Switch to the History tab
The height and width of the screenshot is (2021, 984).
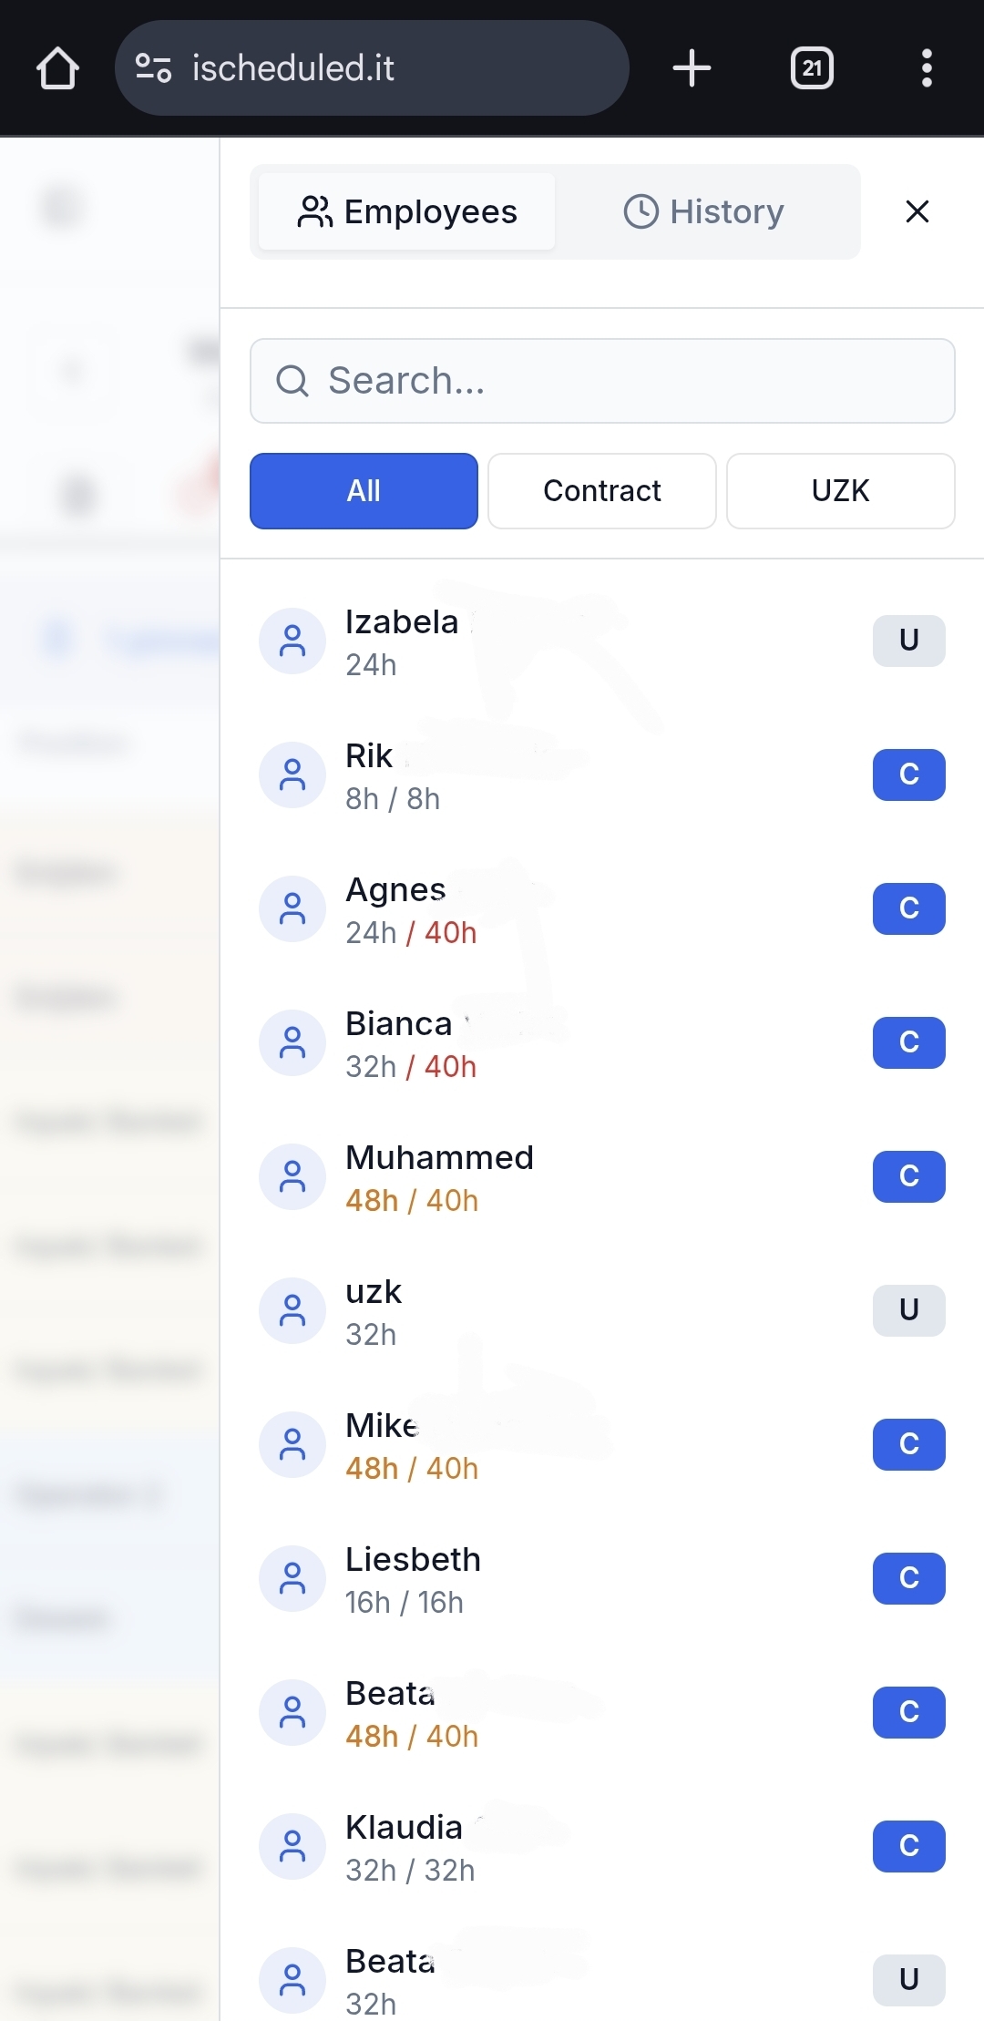click(703, 211)
